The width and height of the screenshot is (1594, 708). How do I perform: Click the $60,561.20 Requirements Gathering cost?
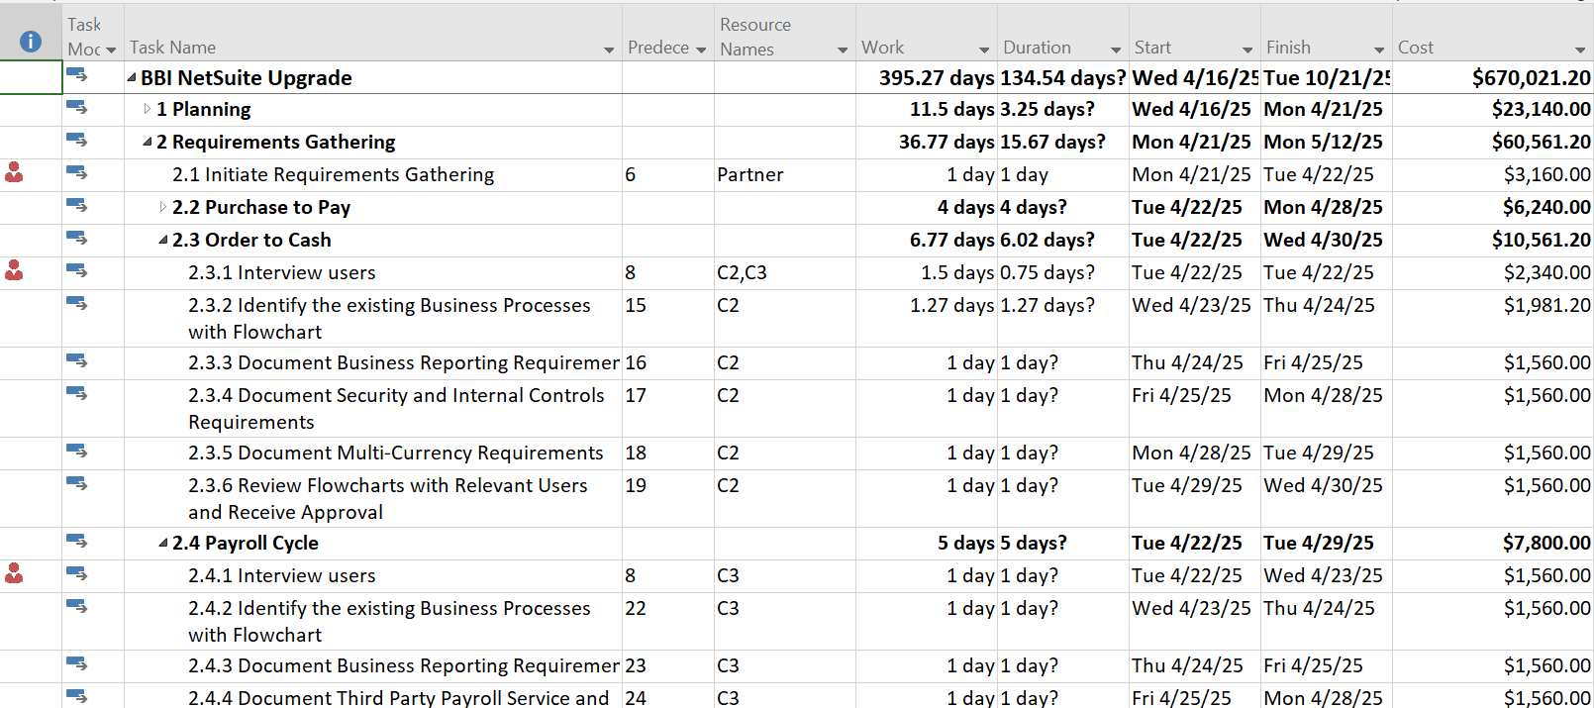click(1492, 142)
